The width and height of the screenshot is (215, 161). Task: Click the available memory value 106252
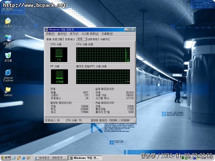tap(130, 95)
